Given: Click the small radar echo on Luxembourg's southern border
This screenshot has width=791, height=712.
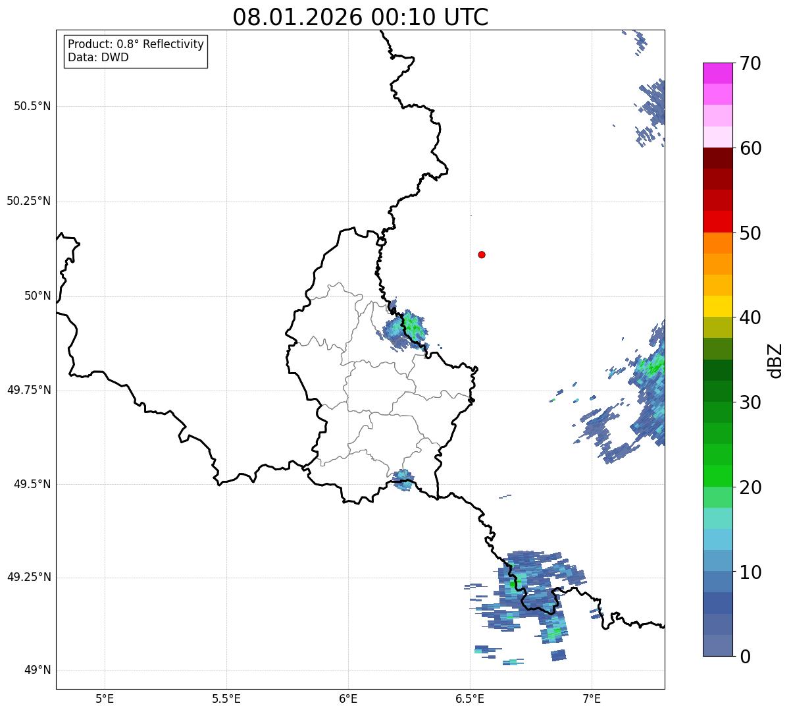Looking at the screenshot, I should click(403, 480).
